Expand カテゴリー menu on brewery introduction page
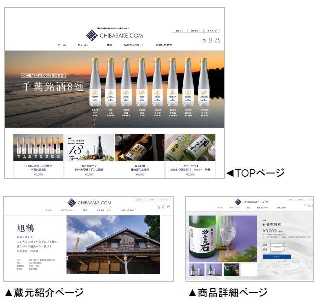 pyautogui.click(x=68, y=211)
